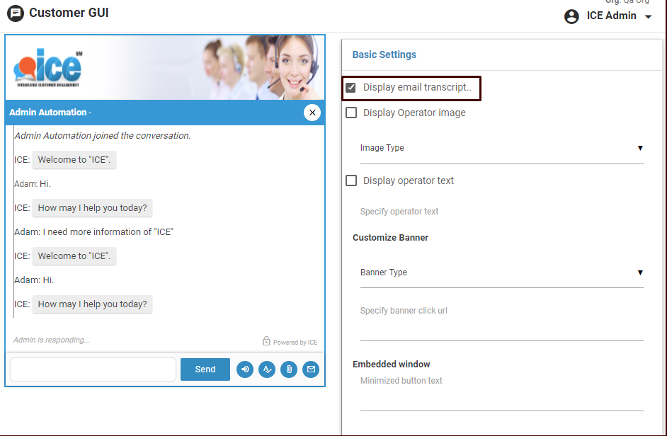
Task: Click the "How may I help you today?" bubble
Action: point(92,208)
